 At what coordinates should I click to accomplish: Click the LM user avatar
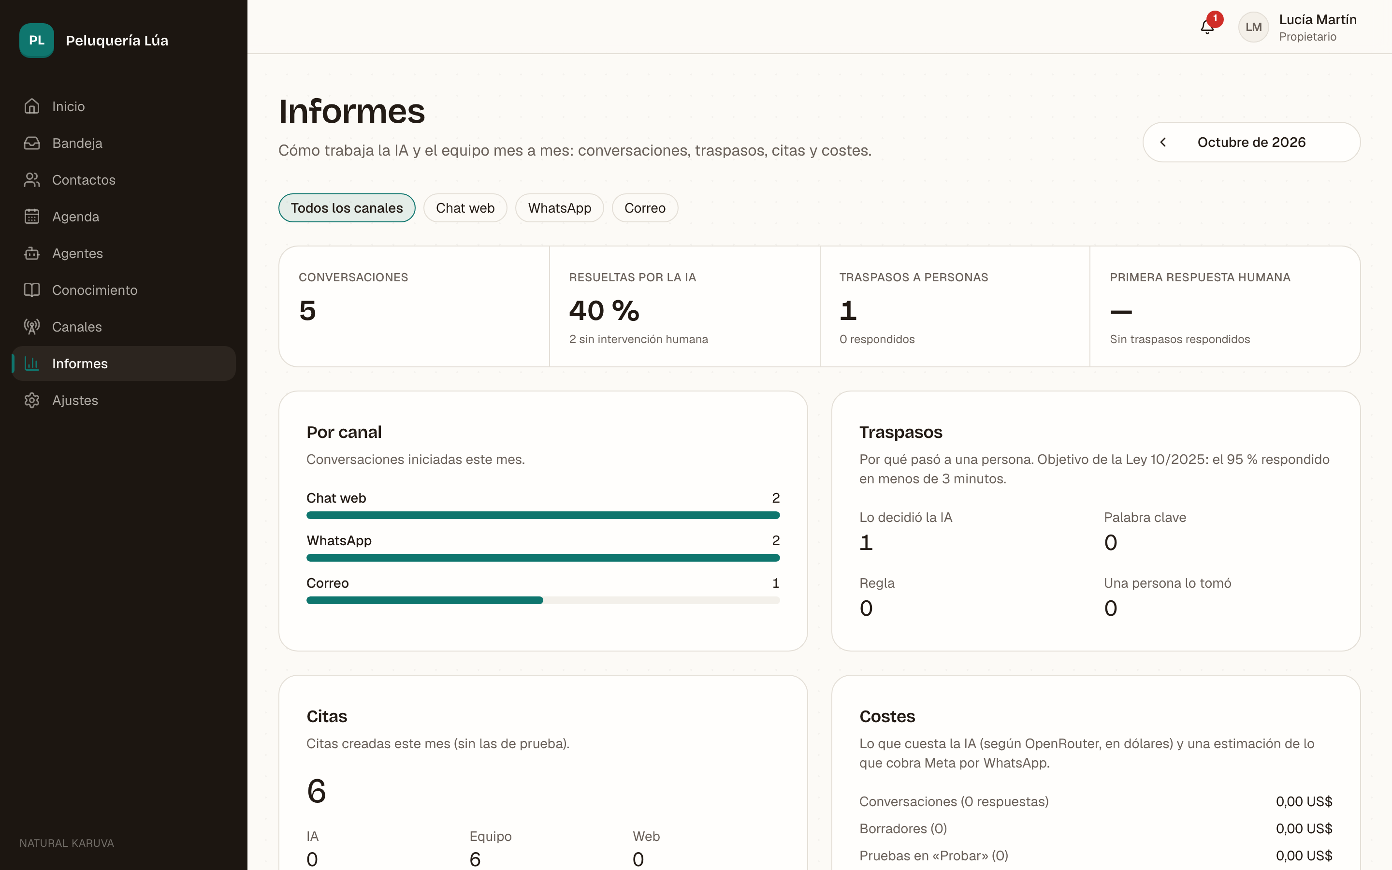[1253, 27]
